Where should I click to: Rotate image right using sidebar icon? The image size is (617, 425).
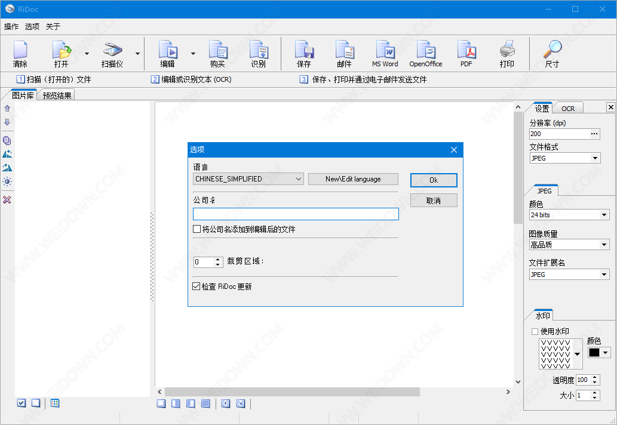(7, 168)
